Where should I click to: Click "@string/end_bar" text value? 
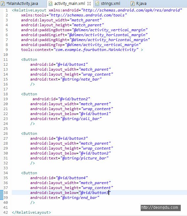80,198
